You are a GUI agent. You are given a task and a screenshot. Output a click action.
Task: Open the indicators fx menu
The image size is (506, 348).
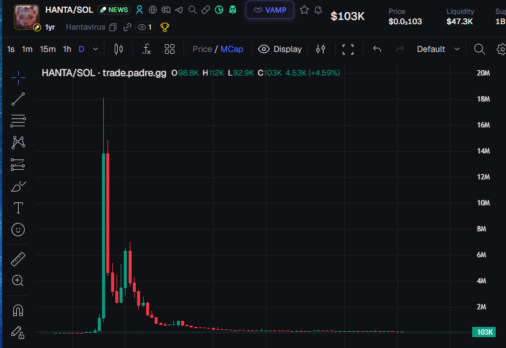[x=147, y=49]
